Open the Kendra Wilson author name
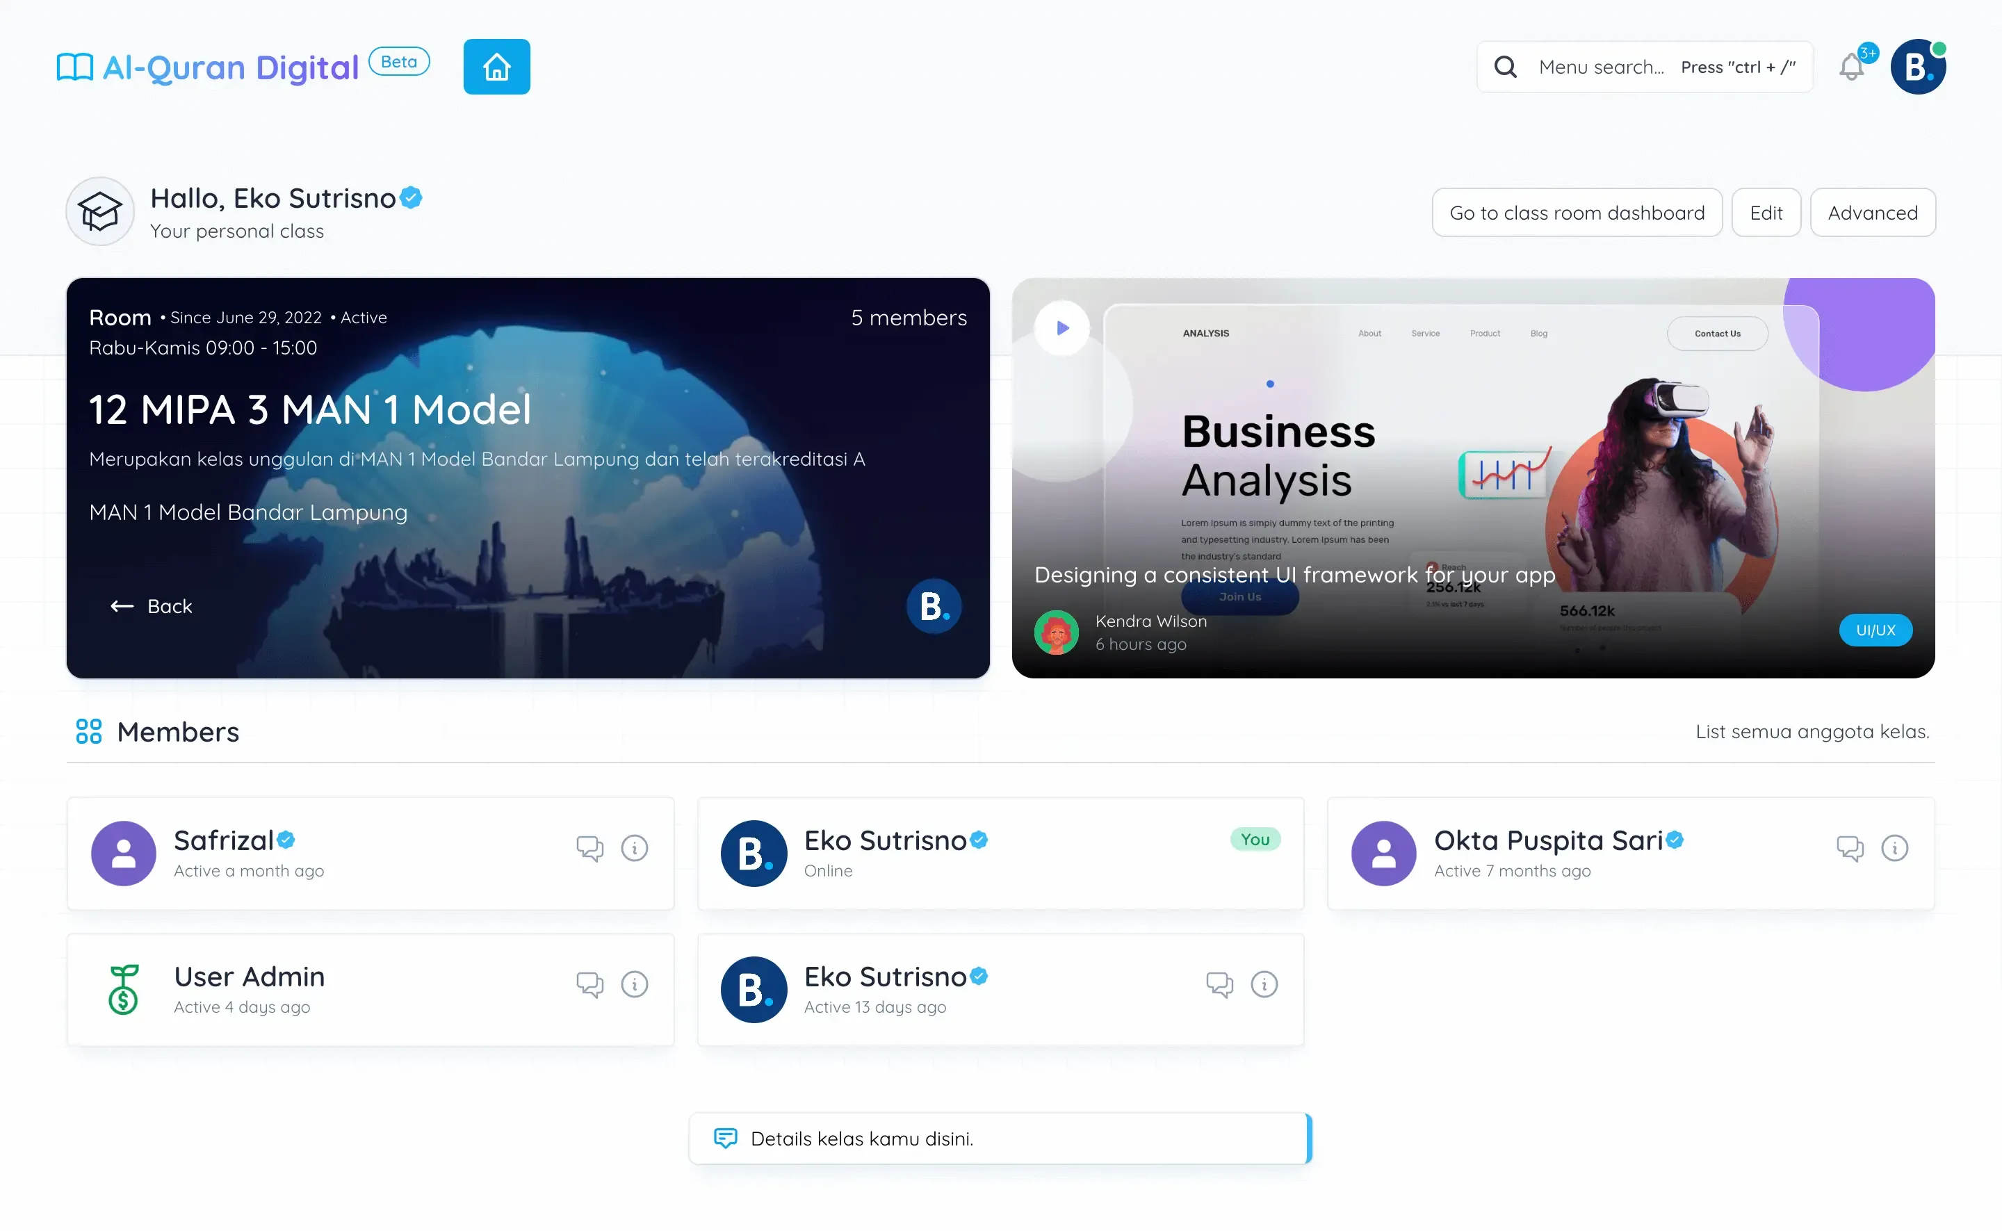 pos(1150,621)
